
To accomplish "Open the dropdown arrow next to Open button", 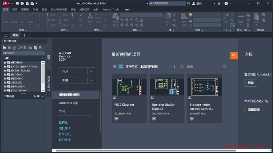I will [91, 71].
